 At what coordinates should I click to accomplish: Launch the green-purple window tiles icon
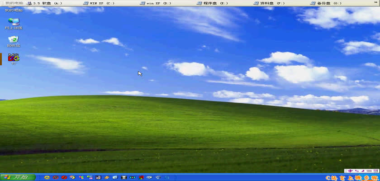pyautogui.click(x=90, y=177)
